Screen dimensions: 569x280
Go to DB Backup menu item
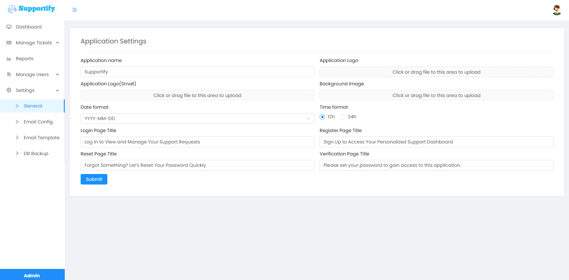click(x=36, y=154)
